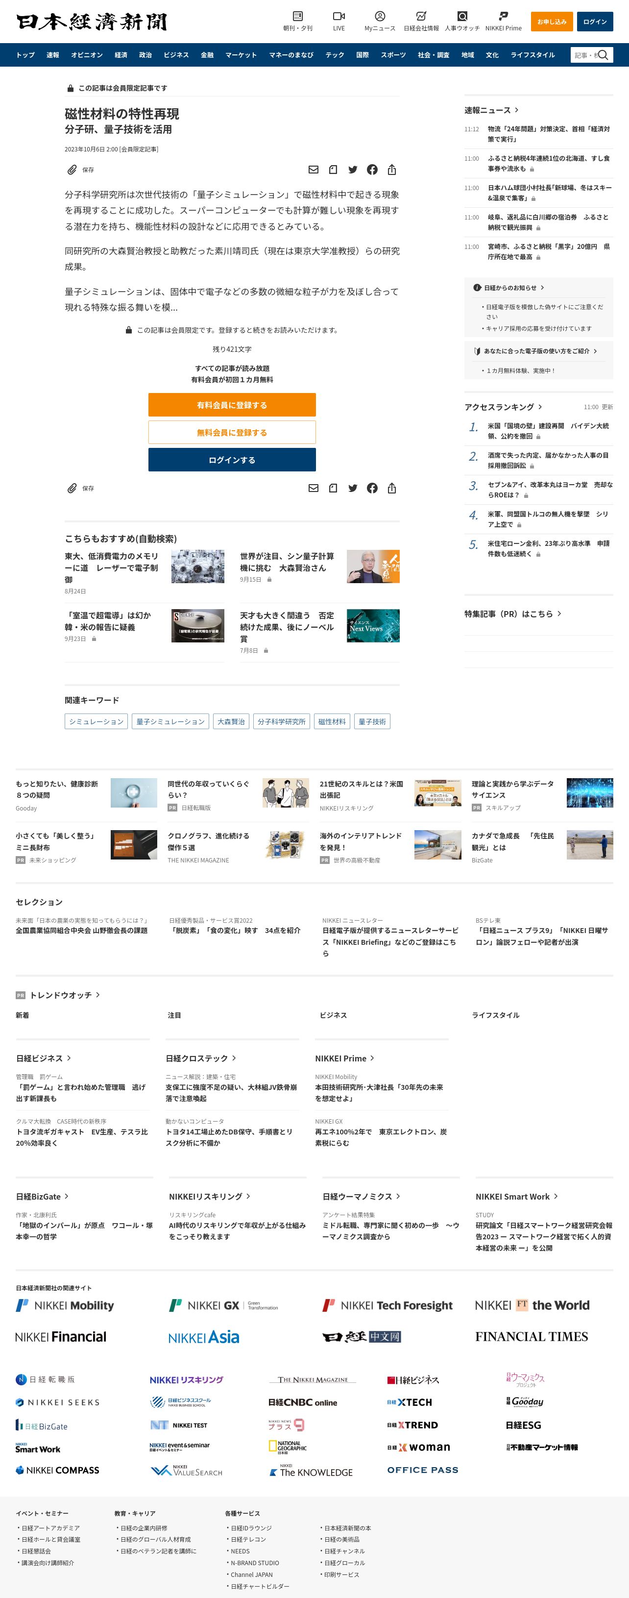Open あなたに合った電子版の使い方 chevron link
The width and height of the screenshot is (629, 1598).
(595, 351)
